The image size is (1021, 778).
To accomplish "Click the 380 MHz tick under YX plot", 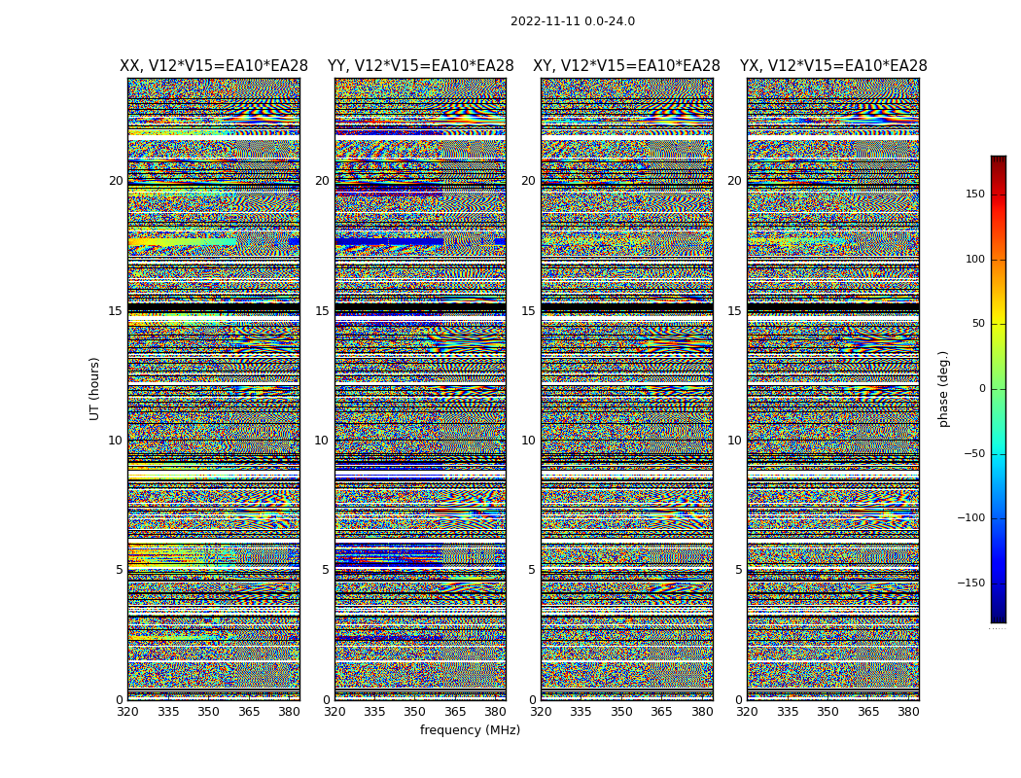I will [908, 712].
